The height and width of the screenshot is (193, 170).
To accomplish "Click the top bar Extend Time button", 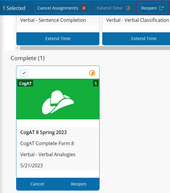I will [114, 8].
